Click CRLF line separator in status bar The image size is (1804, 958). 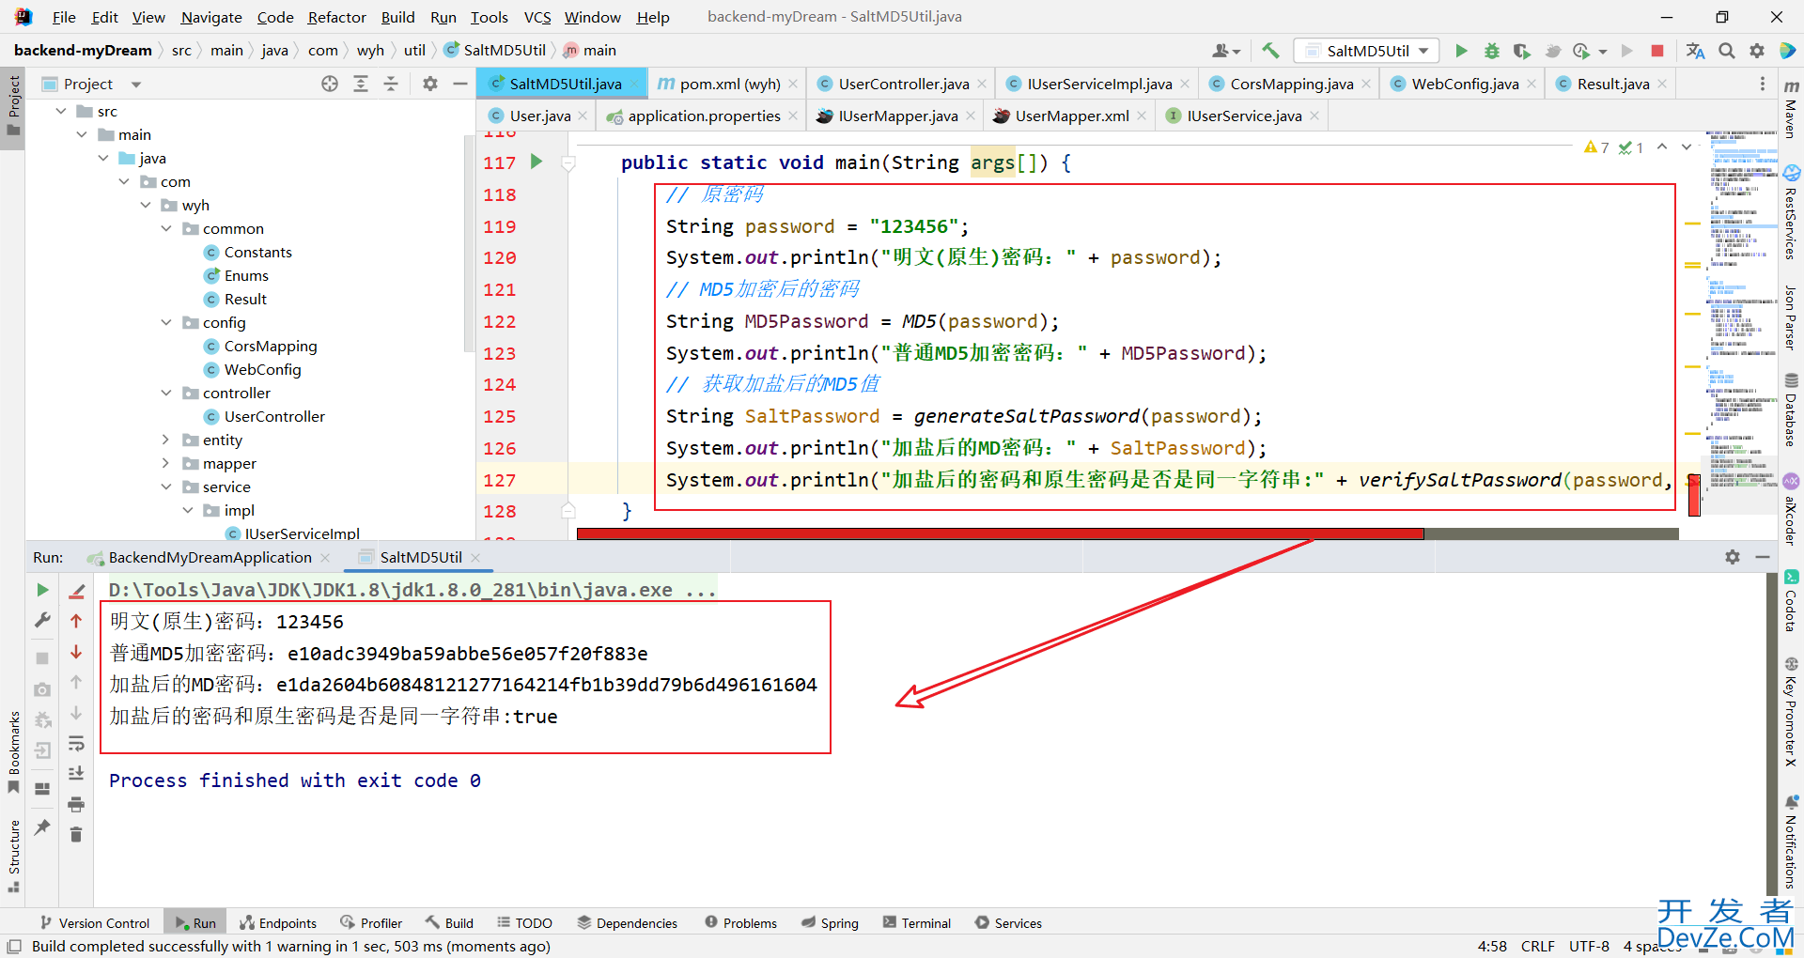pos(1538,946)
